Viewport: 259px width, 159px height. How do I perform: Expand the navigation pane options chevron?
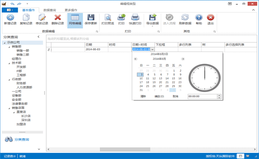point(39,149)
